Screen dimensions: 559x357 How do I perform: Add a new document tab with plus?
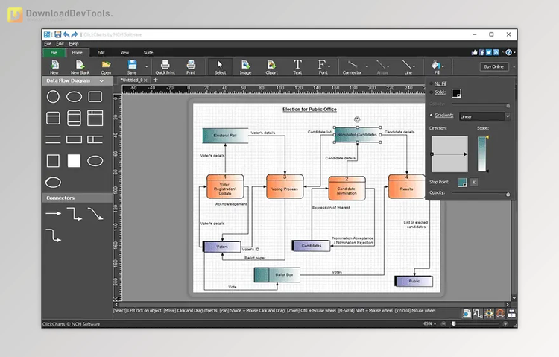pyautogui.click(x=156, y=80)
